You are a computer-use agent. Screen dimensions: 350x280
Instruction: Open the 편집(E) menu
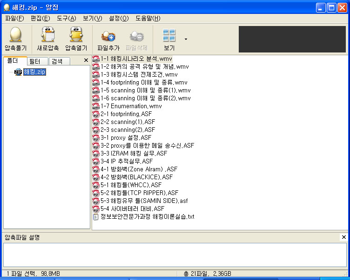pyautogui.click(x=40, y=18)
